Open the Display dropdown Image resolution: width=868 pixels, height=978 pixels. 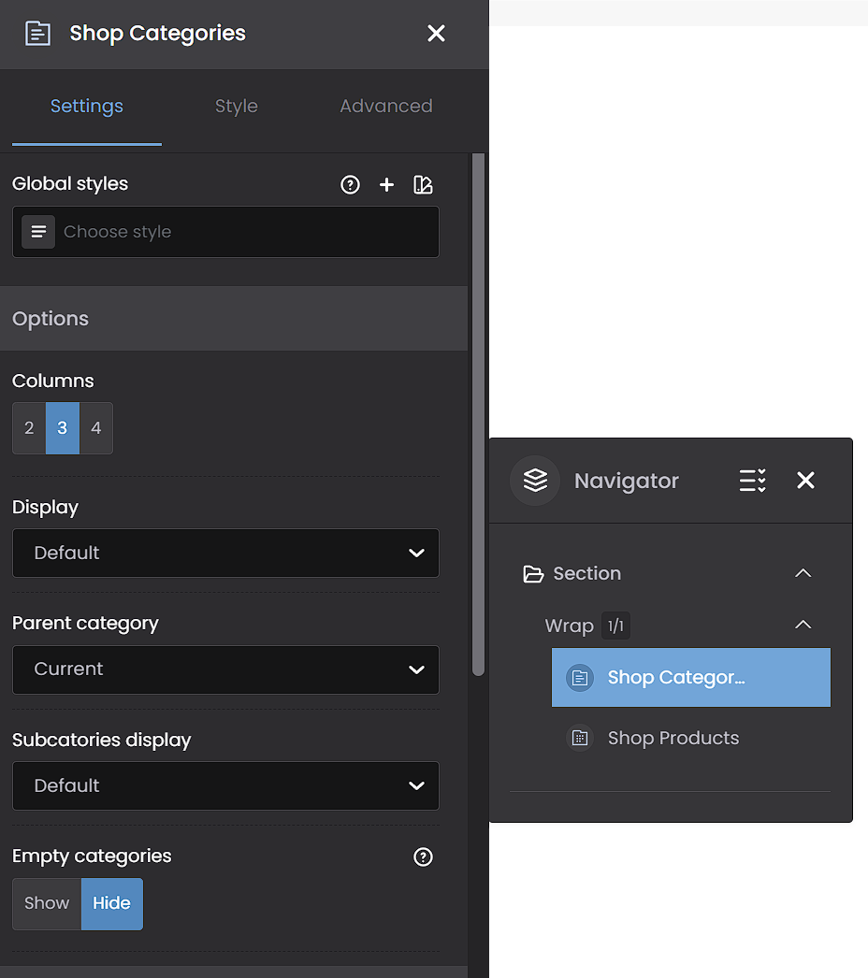click(x=225, y=554)
